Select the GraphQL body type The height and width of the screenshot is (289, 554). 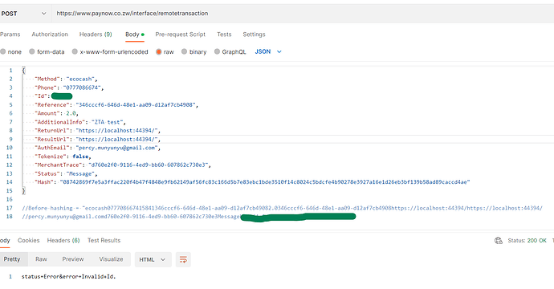click(230, 51)
